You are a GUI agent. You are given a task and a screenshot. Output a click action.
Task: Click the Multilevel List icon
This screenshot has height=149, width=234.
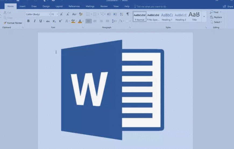pos(102,14)
